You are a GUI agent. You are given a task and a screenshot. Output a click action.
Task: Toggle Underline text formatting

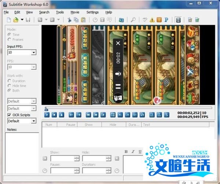pyautogui.click(x=140, y=152)
